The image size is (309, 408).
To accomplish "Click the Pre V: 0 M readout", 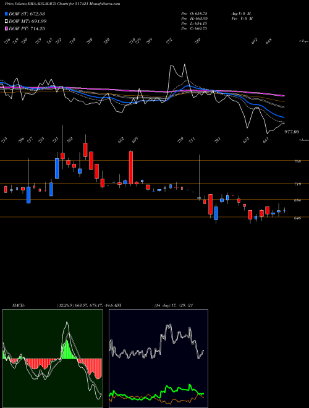I will [x=242, y=19].
